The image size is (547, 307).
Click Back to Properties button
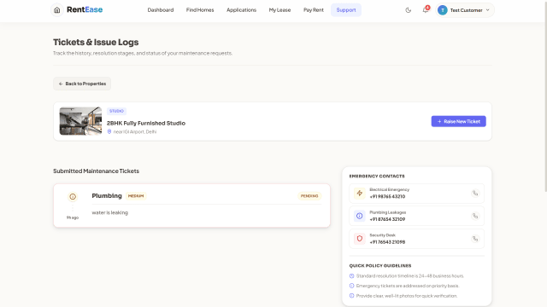click(x=82, y=84)
